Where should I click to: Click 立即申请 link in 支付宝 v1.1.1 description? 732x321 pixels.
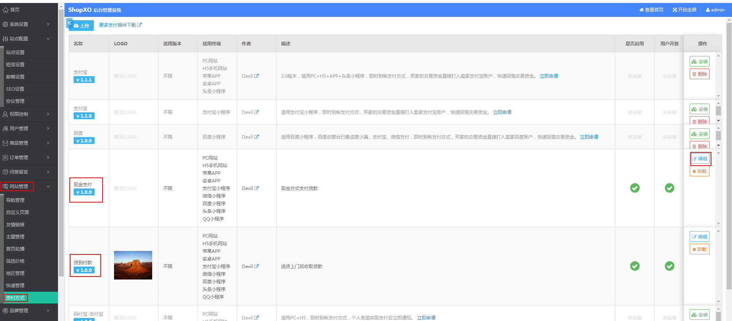click(x=549, y=76)
